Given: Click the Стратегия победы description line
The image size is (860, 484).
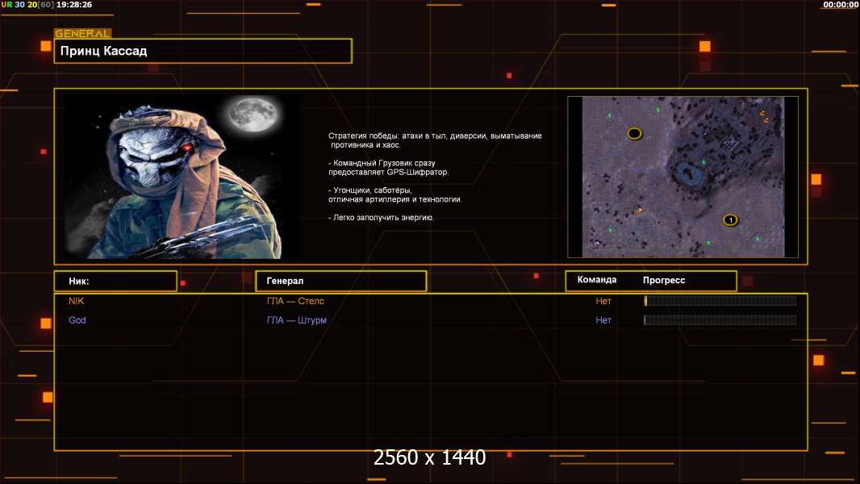Looking at the screenshot, I should (435, 140).
